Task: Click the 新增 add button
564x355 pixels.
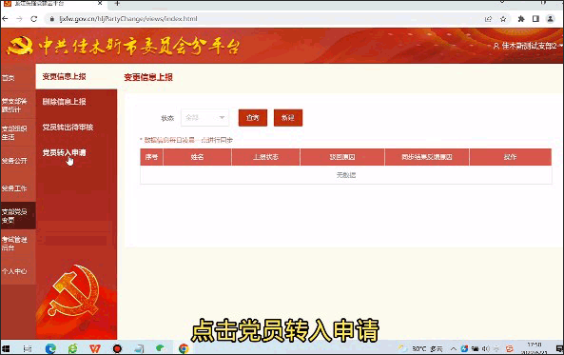Action: pyautogui.click(x=288, y=118)
